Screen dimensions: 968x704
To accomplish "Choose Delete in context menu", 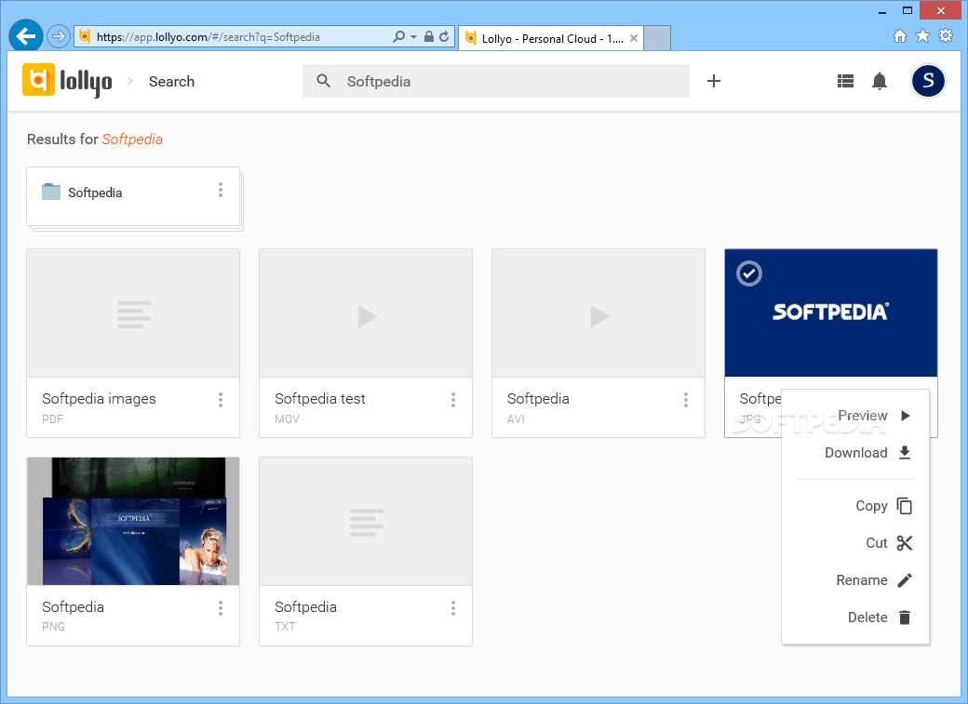I will pyautogui.click(x=855, y=617).
